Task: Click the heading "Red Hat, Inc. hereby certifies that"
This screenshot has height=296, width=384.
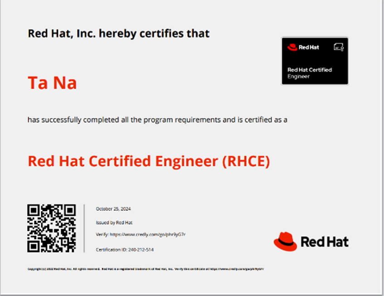Action: [x=119, y=33]
